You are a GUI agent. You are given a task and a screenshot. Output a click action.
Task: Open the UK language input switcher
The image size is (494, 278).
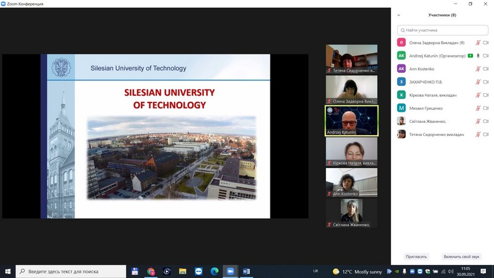[x=316, y=271]
